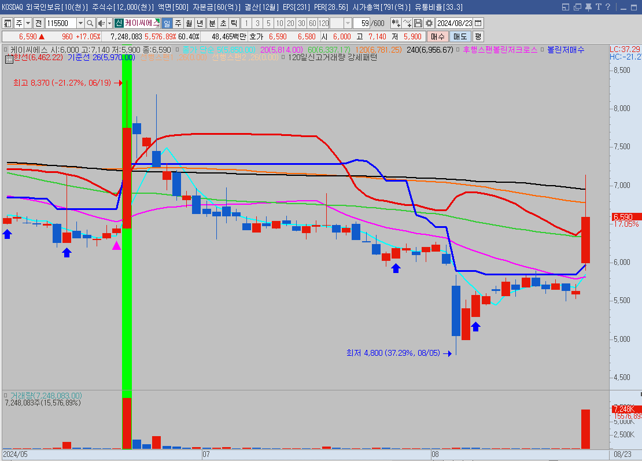This screenshot has height=461, width=642.
Task: Click the 매수 buy button
Action: pyautogui.click(x=437, y=36)
